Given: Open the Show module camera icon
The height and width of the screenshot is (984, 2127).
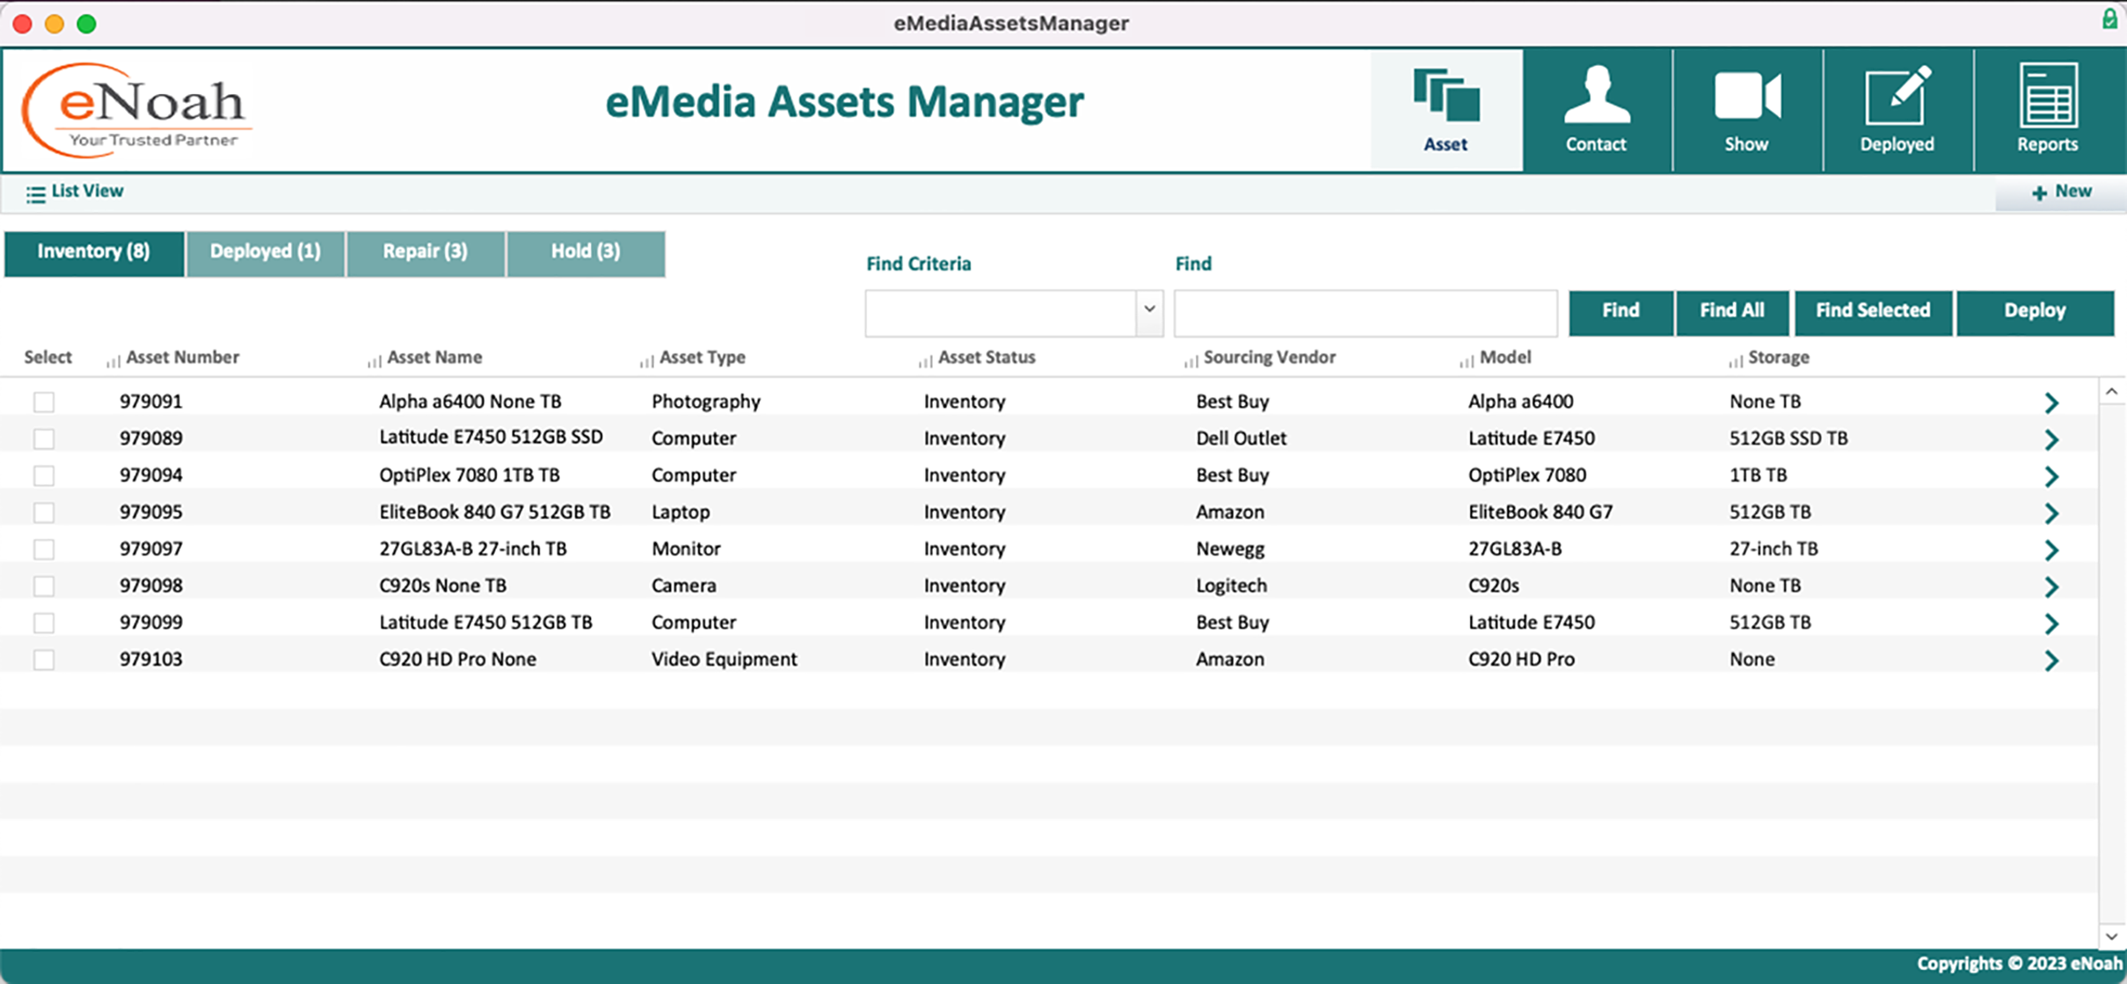Looking at the screenshot, I should 1746,95.
